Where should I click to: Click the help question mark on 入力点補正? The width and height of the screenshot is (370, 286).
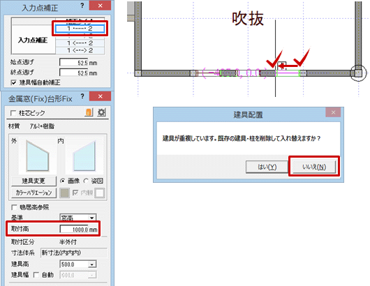pyautogui.click(x=82, y=6)
